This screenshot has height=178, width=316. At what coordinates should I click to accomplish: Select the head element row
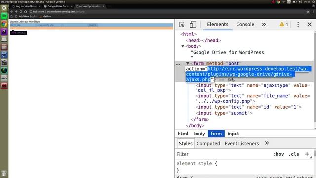coord(203,40)
